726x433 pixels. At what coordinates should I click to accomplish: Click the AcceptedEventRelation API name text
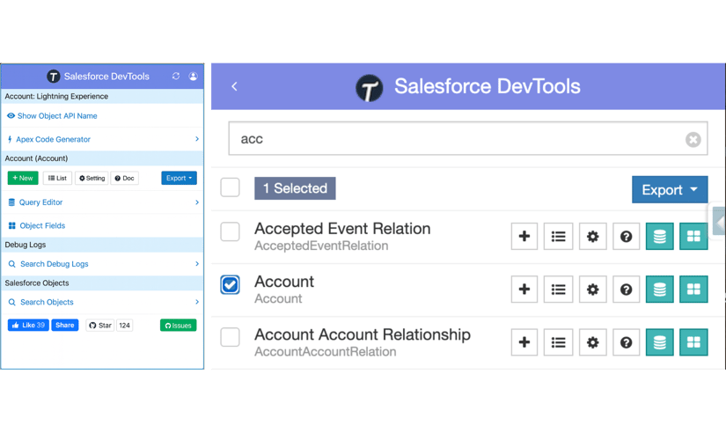321,246
